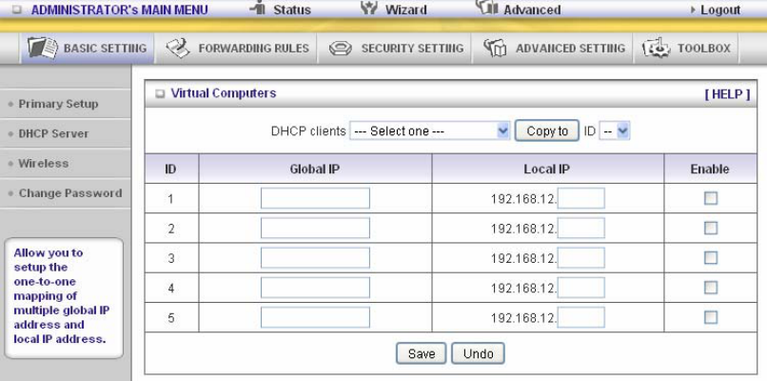The width and height of the screenshot is (767, 381).
Task: Click the Advanced Setting tab icon
Action: (x=495, y=48)
